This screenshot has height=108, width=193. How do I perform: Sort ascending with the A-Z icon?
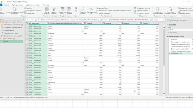76,8
